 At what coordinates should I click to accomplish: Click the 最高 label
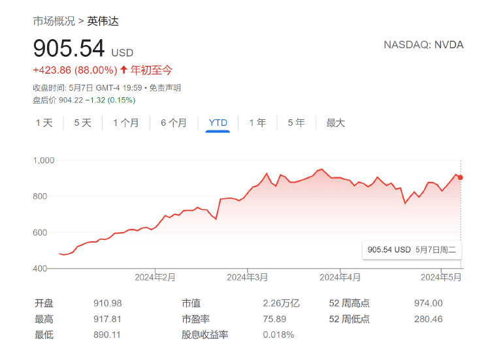(x=44, y=319)
